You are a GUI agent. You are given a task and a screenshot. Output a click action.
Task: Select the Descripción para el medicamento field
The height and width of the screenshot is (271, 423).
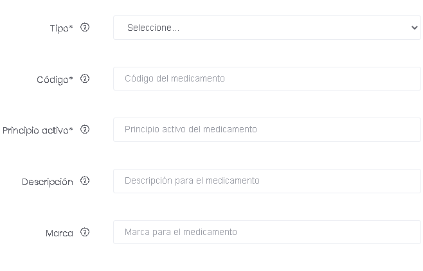267,181
